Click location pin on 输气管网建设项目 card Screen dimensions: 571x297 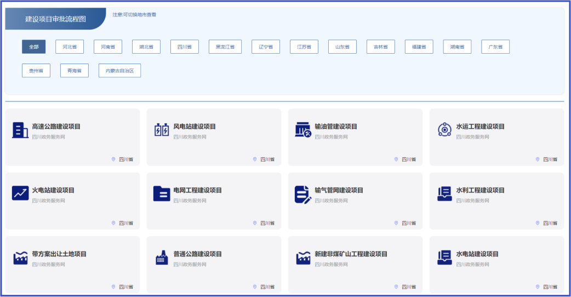396,223
